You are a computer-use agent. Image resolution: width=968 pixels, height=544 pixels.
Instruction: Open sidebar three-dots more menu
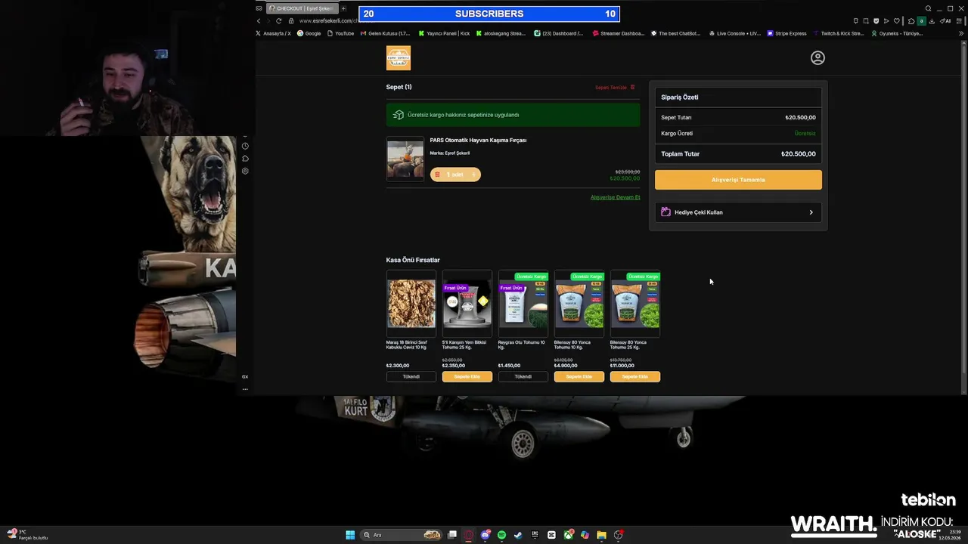tap(245, 389)
